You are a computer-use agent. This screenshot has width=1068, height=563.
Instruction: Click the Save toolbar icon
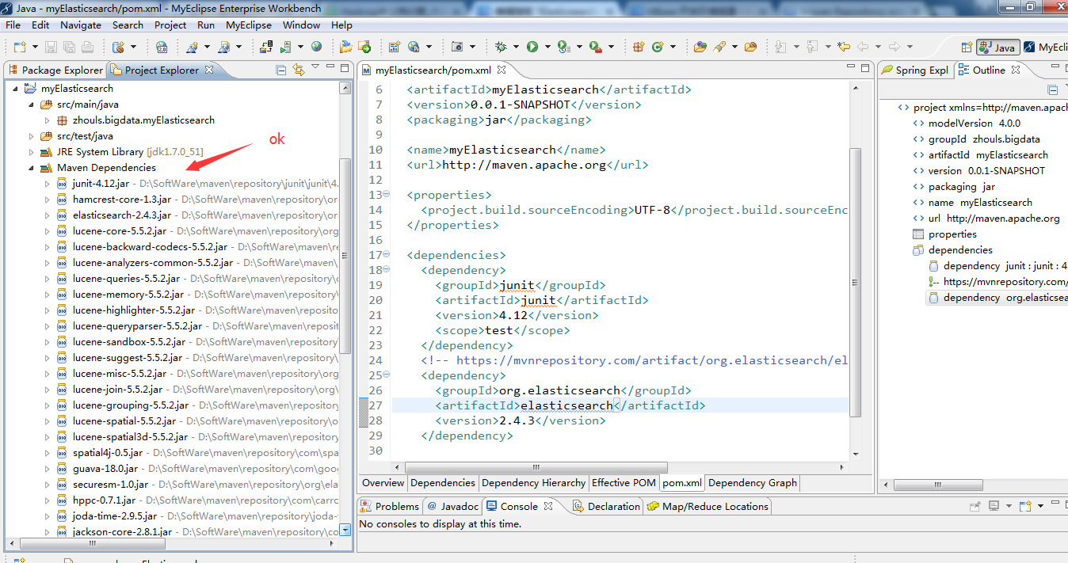coord(51,47)
